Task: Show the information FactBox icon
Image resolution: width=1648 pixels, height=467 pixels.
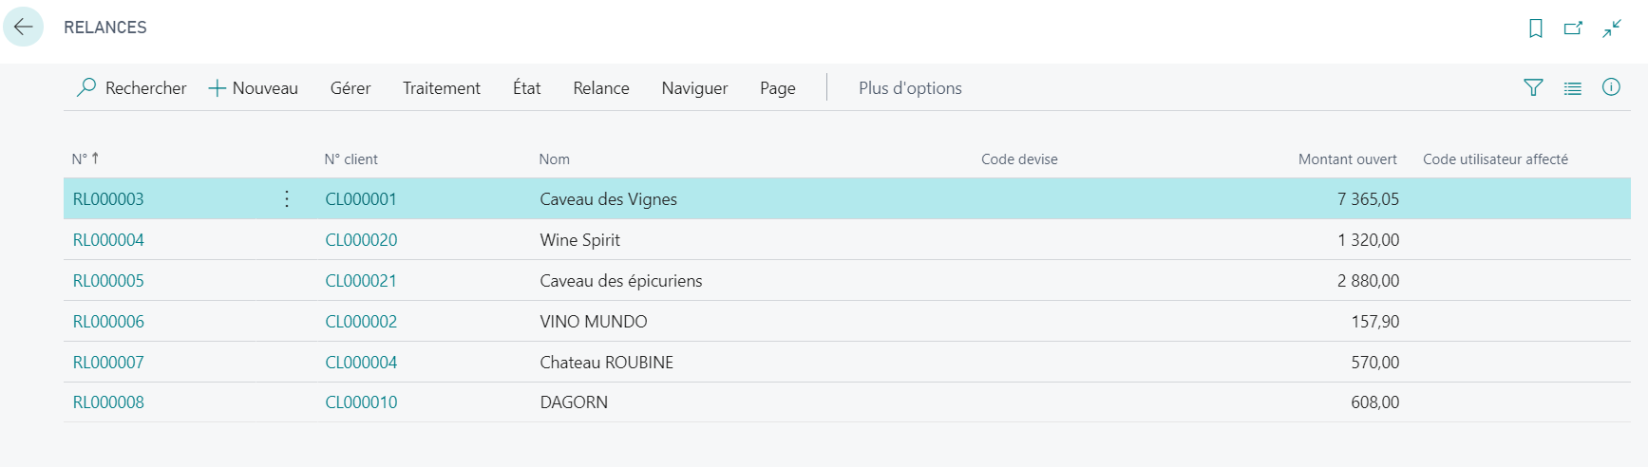Action: (x=1611, y=87)
